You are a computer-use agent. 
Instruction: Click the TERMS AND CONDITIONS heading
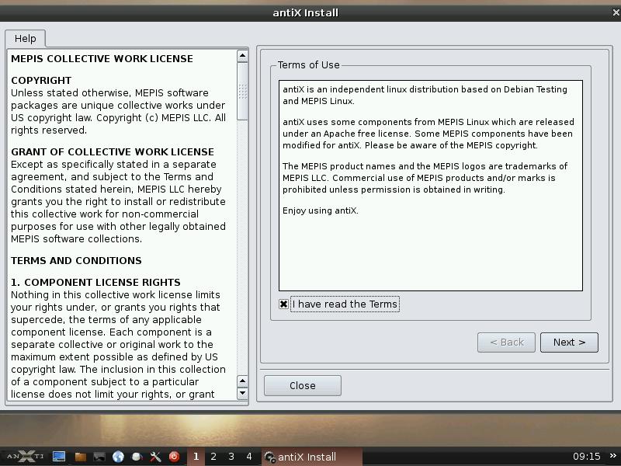tap(76, 261)
